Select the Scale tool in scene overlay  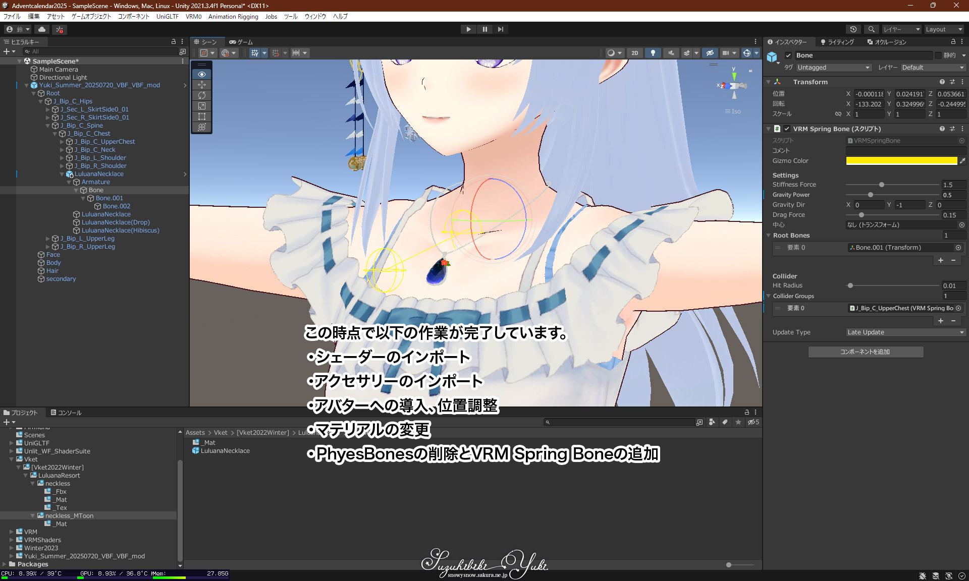point(202,106)
